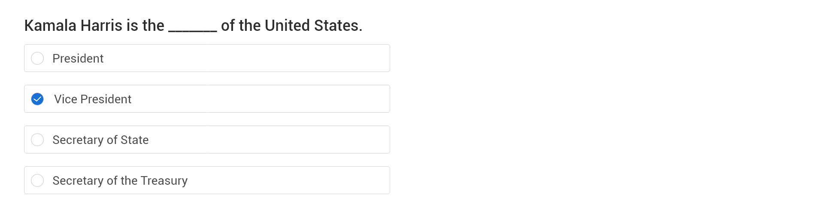Click empty space in Secretary of State box
This screenshot has height=210, width=824.
257,140
